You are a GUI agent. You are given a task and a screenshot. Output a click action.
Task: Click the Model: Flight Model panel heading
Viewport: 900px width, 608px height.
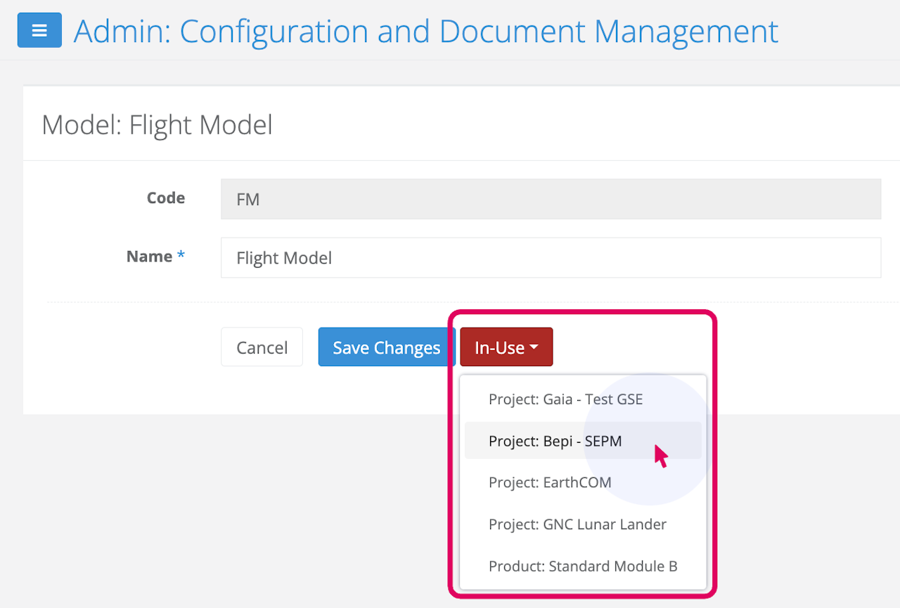[x=157, y=125]
